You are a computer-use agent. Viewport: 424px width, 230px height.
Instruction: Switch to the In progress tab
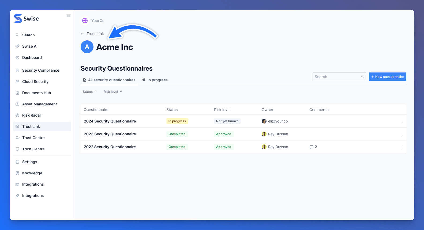155,80
